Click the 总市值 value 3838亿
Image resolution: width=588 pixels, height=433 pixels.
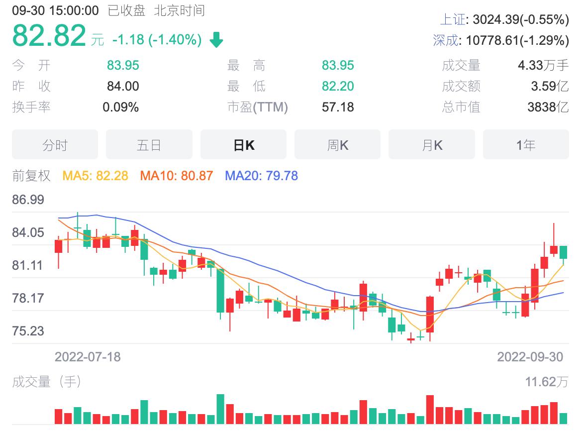(x=548, y=107)
